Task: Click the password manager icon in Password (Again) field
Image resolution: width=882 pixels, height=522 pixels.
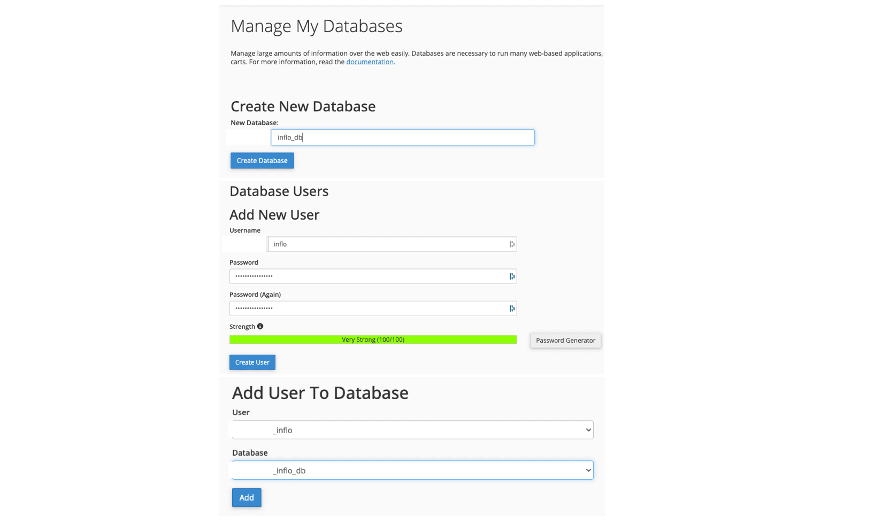Action: [512, 309]
